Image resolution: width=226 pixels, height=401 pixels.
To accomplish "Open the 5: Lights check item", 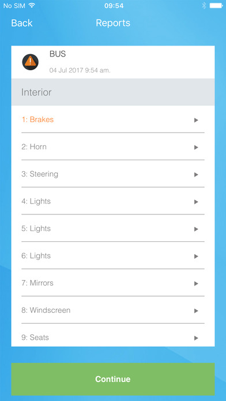I will pyautogui.click(x=113, y=228).
